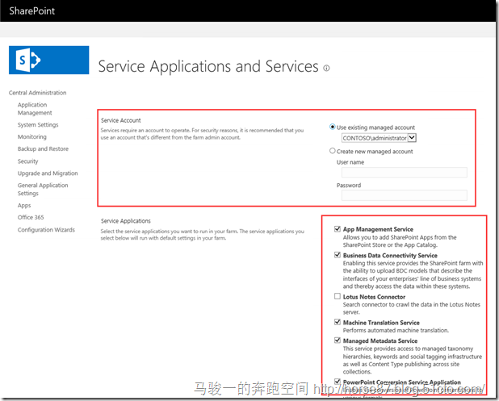Click the Service Applications and Services title
Screen dimensions: 499x401
(208, 67)
